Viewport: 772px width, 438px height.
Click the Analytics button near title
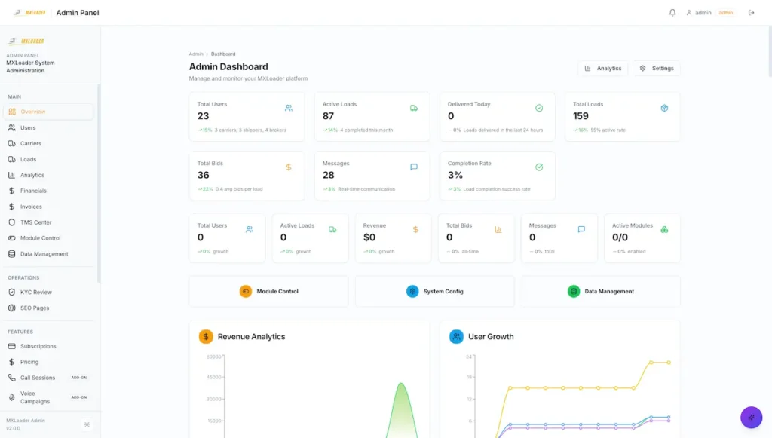602,69
